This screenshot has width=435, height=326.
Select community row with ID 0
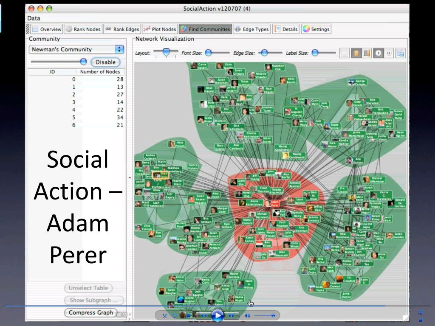76,79
